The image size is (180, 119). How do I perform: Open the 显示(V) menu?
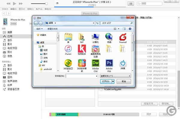22,9
